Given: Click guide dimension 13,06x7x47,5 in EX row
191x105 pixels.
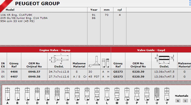Looking at the screenshot, I should (164, 77).
